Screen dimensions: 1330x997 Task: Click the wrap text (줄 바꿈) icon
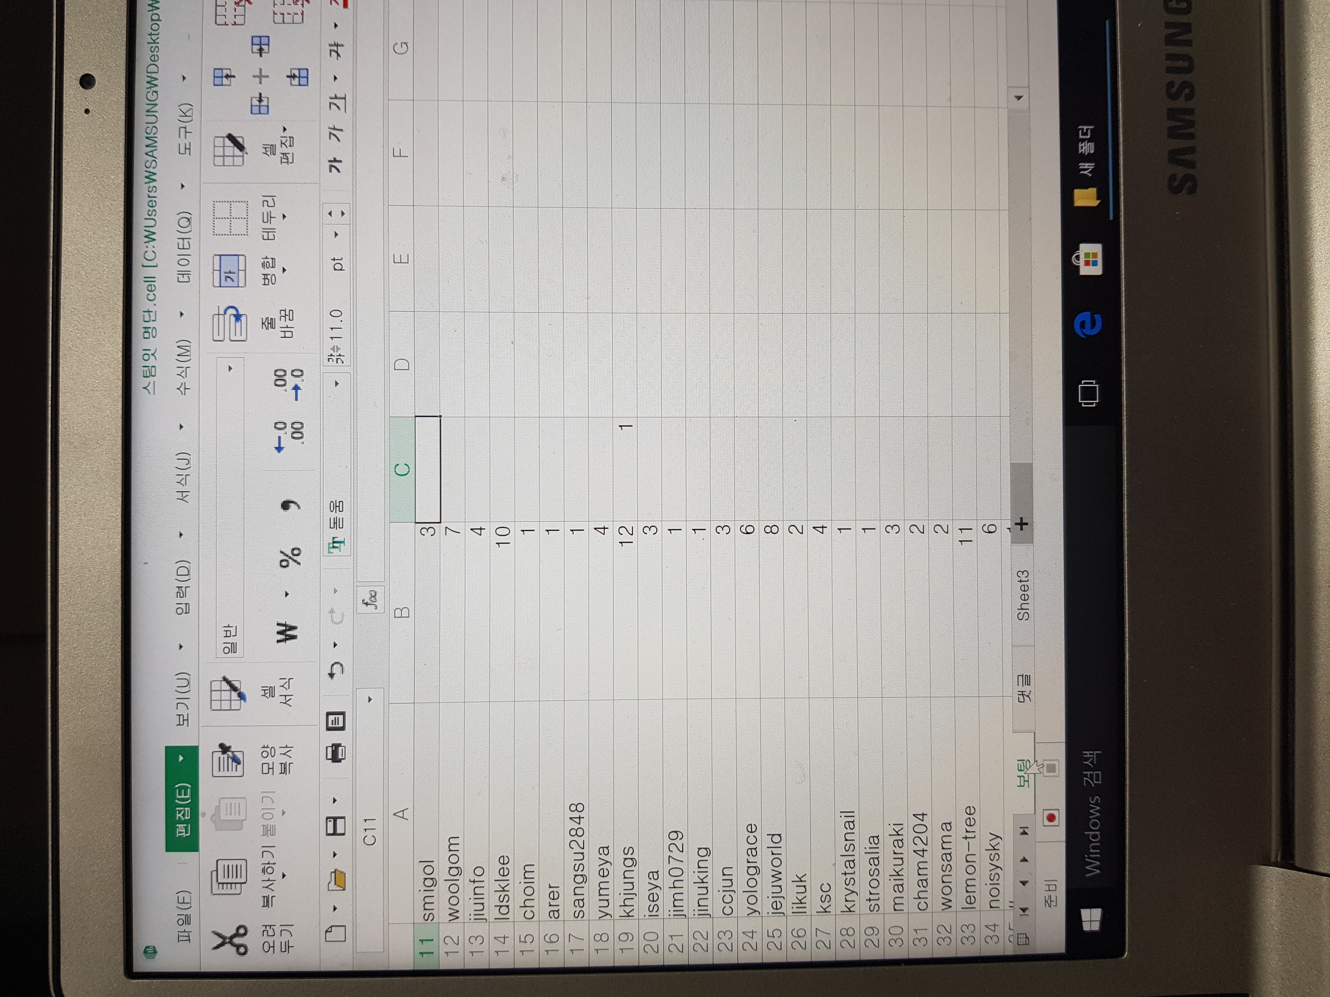(x=230, y=323)
